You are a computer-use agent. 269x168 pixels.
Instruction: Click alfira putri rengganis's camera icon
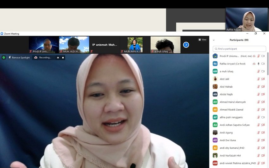[x=263, y=117]
